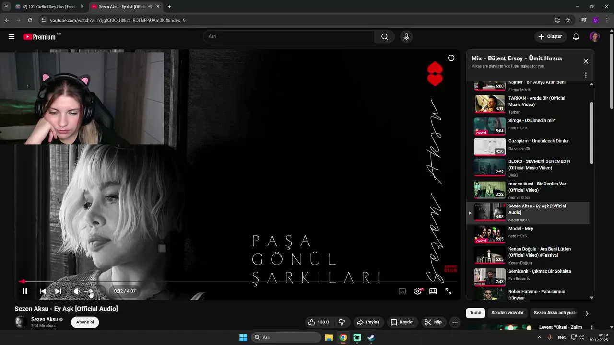Open the YouTube guide hamburger menu
Screen dimensions: 614x345
[x=12, y=37]
